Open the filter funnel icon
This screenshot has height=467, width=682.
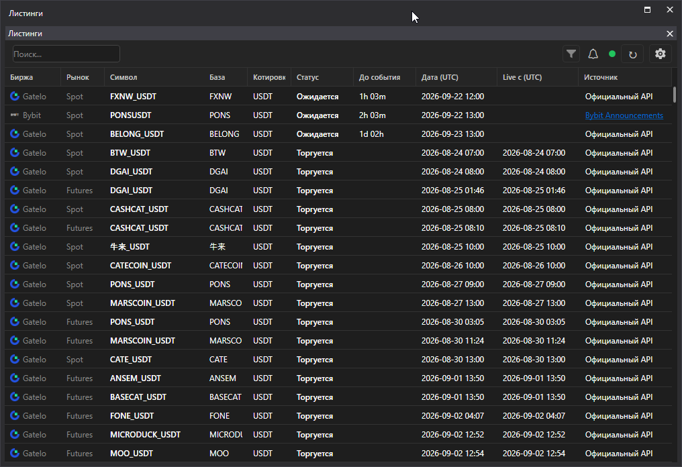(571, 54)
